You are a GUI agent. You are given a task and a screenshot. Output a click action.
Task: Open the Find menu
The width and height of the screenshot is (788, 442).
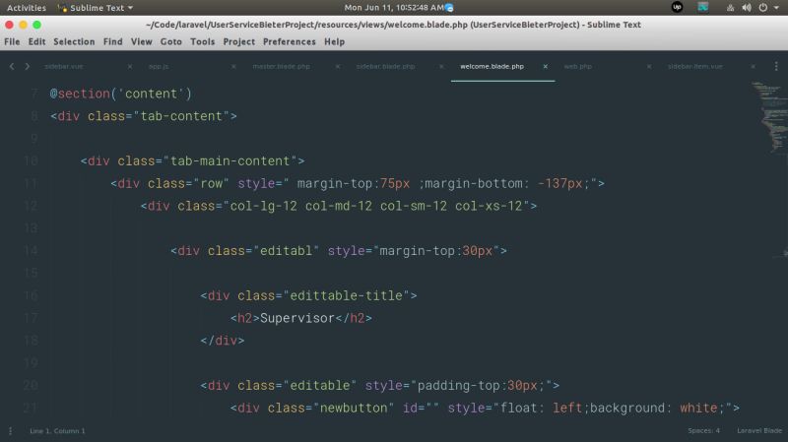pyautogui.click(x=112, y=41)
